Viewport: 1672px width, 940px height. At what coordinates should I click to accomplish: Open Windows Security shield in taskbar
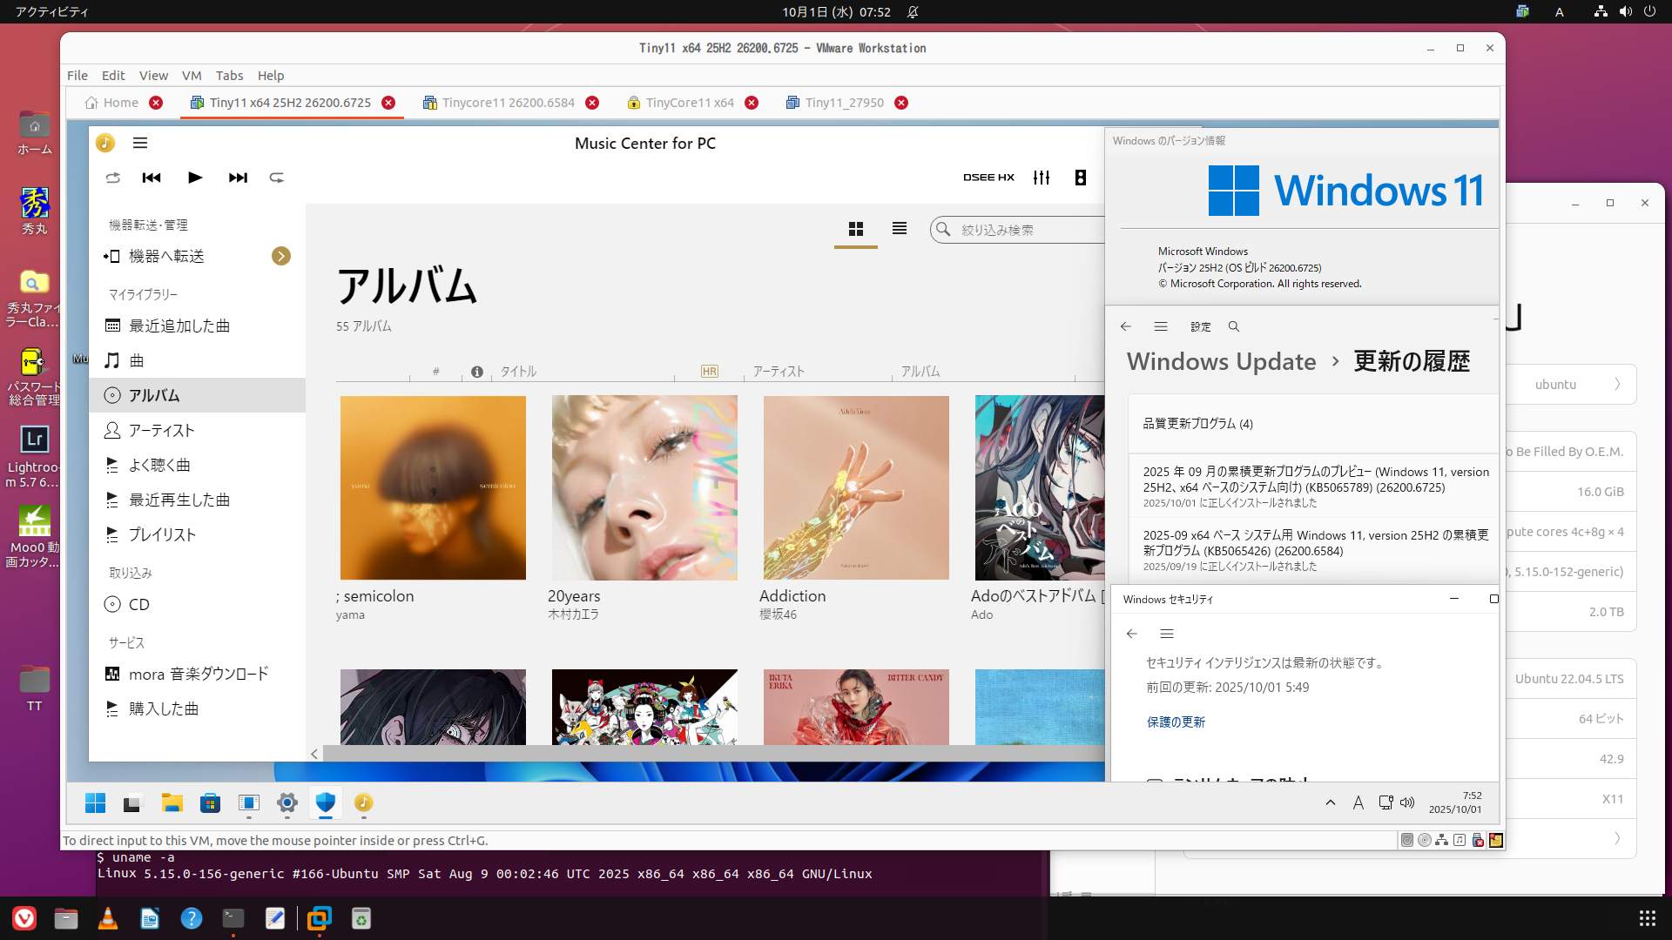326,802
